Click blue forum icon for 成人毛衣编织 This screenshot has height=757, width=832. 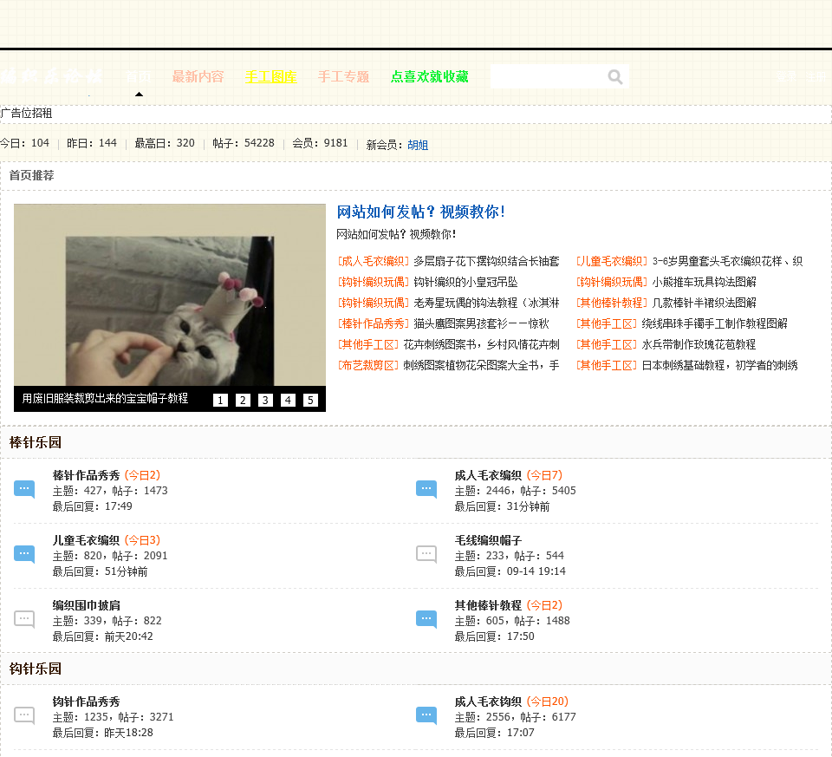(x=426, y=489)
